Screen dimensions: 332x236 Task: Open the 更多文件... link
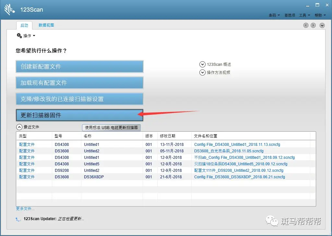pyautogui.click(x=25, y=208)
